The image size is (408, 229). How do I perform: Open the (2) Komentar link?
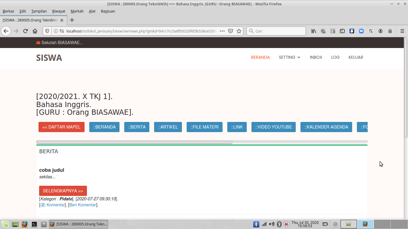click(52, 205)
